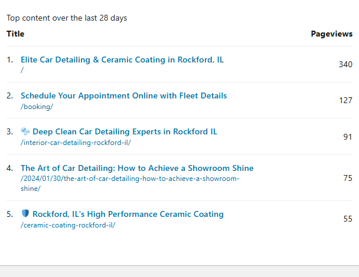Click the bubbles emoji icon in third title

(25, 132)
